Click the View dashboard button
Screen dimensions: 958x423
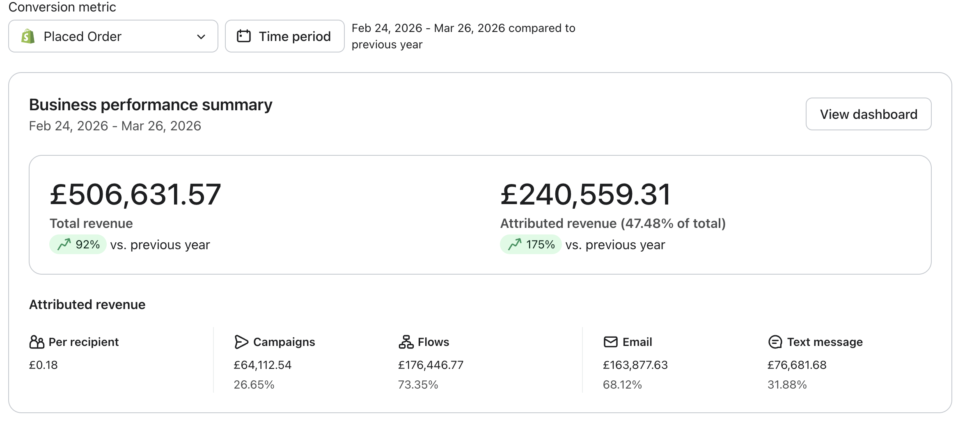[x=869, y=114]
